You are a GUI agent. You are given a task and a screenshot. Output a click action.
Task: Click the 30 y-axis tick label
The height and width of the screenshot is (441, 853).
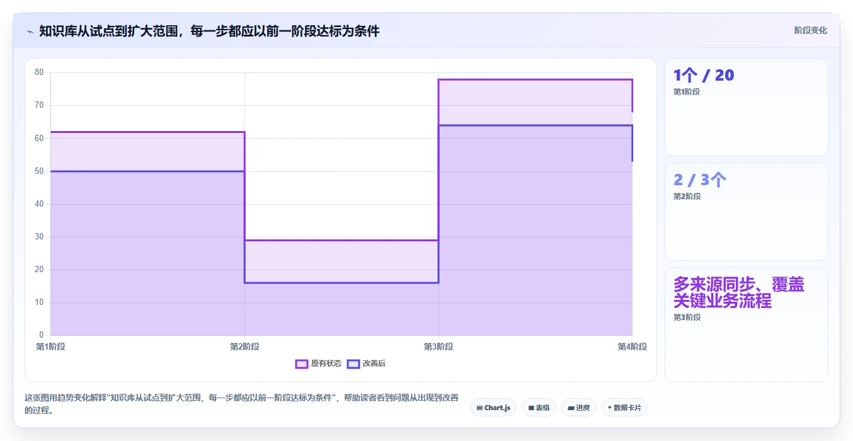(39, 237)
